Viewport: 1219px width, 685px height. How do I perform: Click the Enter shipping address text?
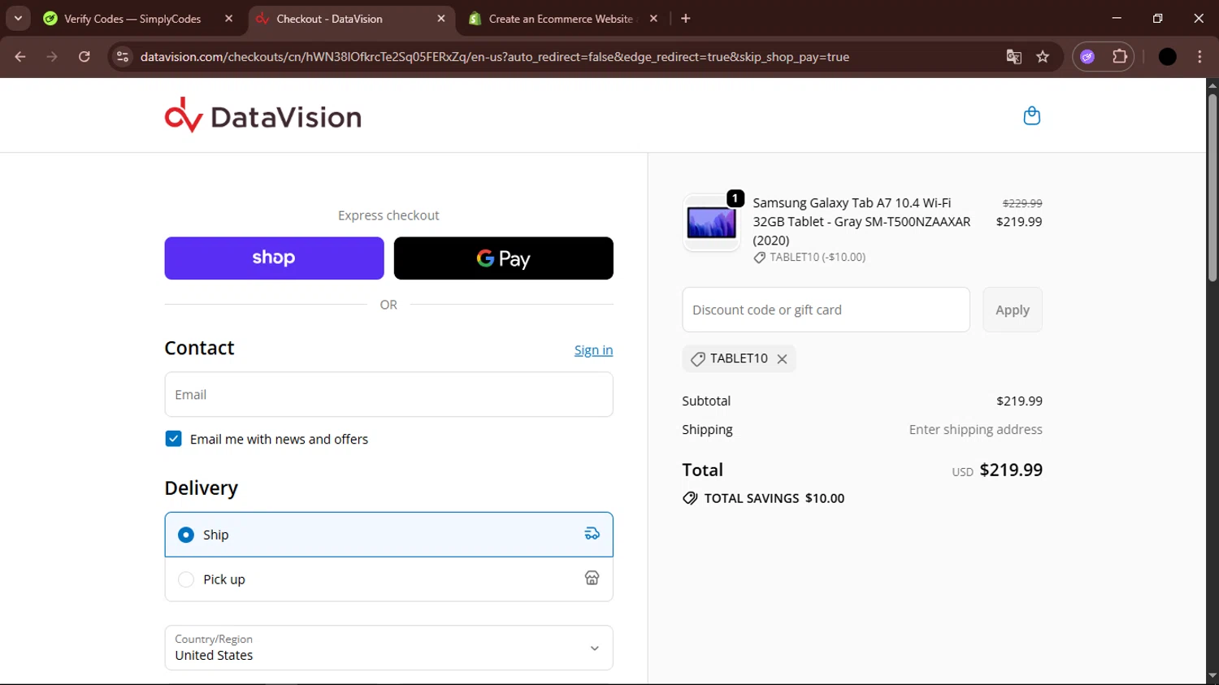975,430
